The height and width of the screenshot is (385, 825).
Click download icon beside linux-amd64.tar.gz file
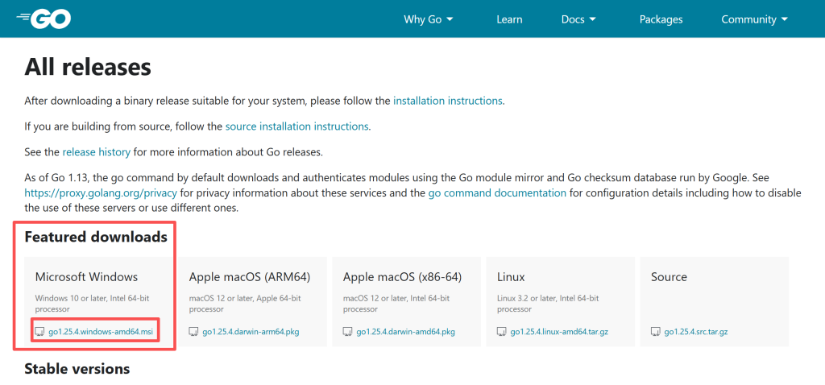click(502, 332)
